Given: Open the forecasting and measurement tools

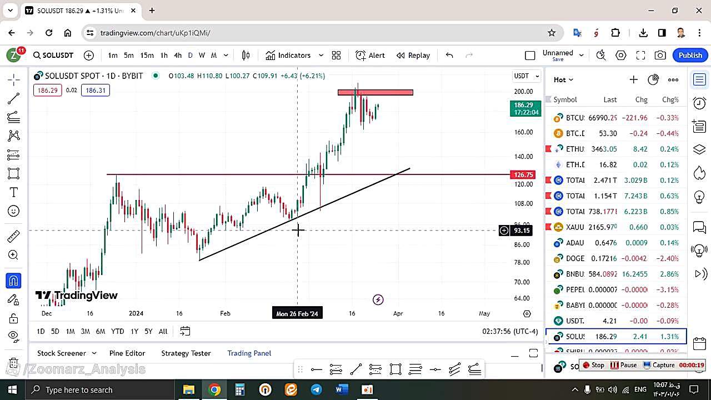Looking at the screenshot, I should [14, 154].
